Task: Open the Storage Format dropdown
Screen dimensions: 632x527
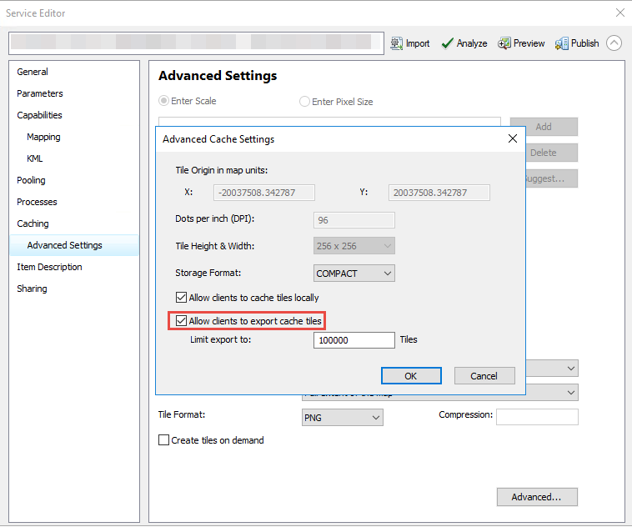Action: [354, 273]
